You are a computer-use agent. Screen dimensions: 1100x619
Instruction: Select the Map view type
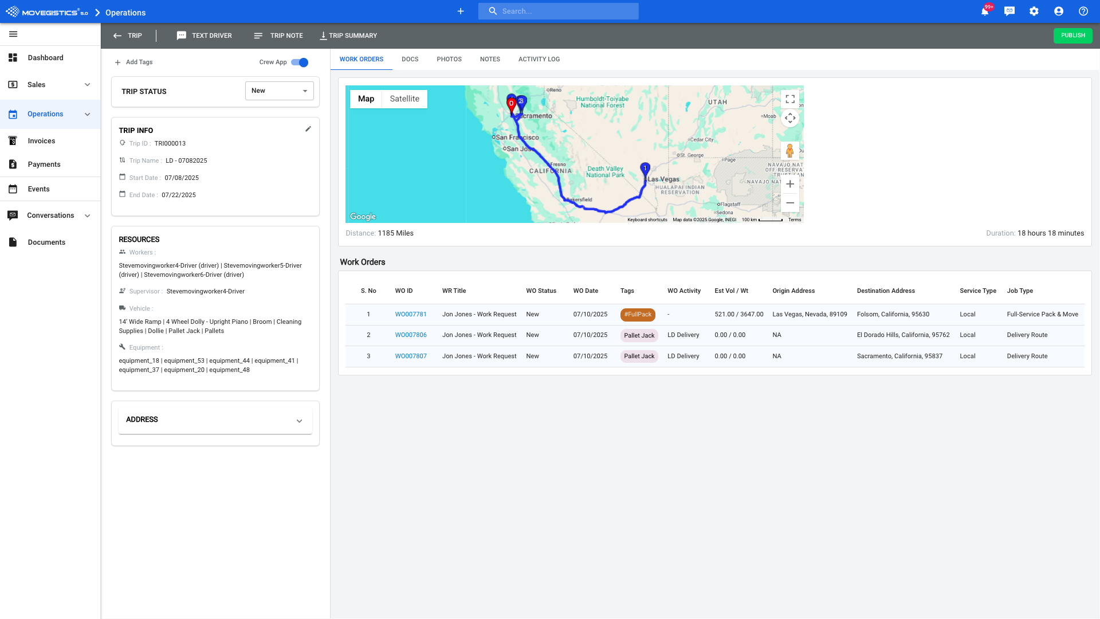(x=366, y=99)
